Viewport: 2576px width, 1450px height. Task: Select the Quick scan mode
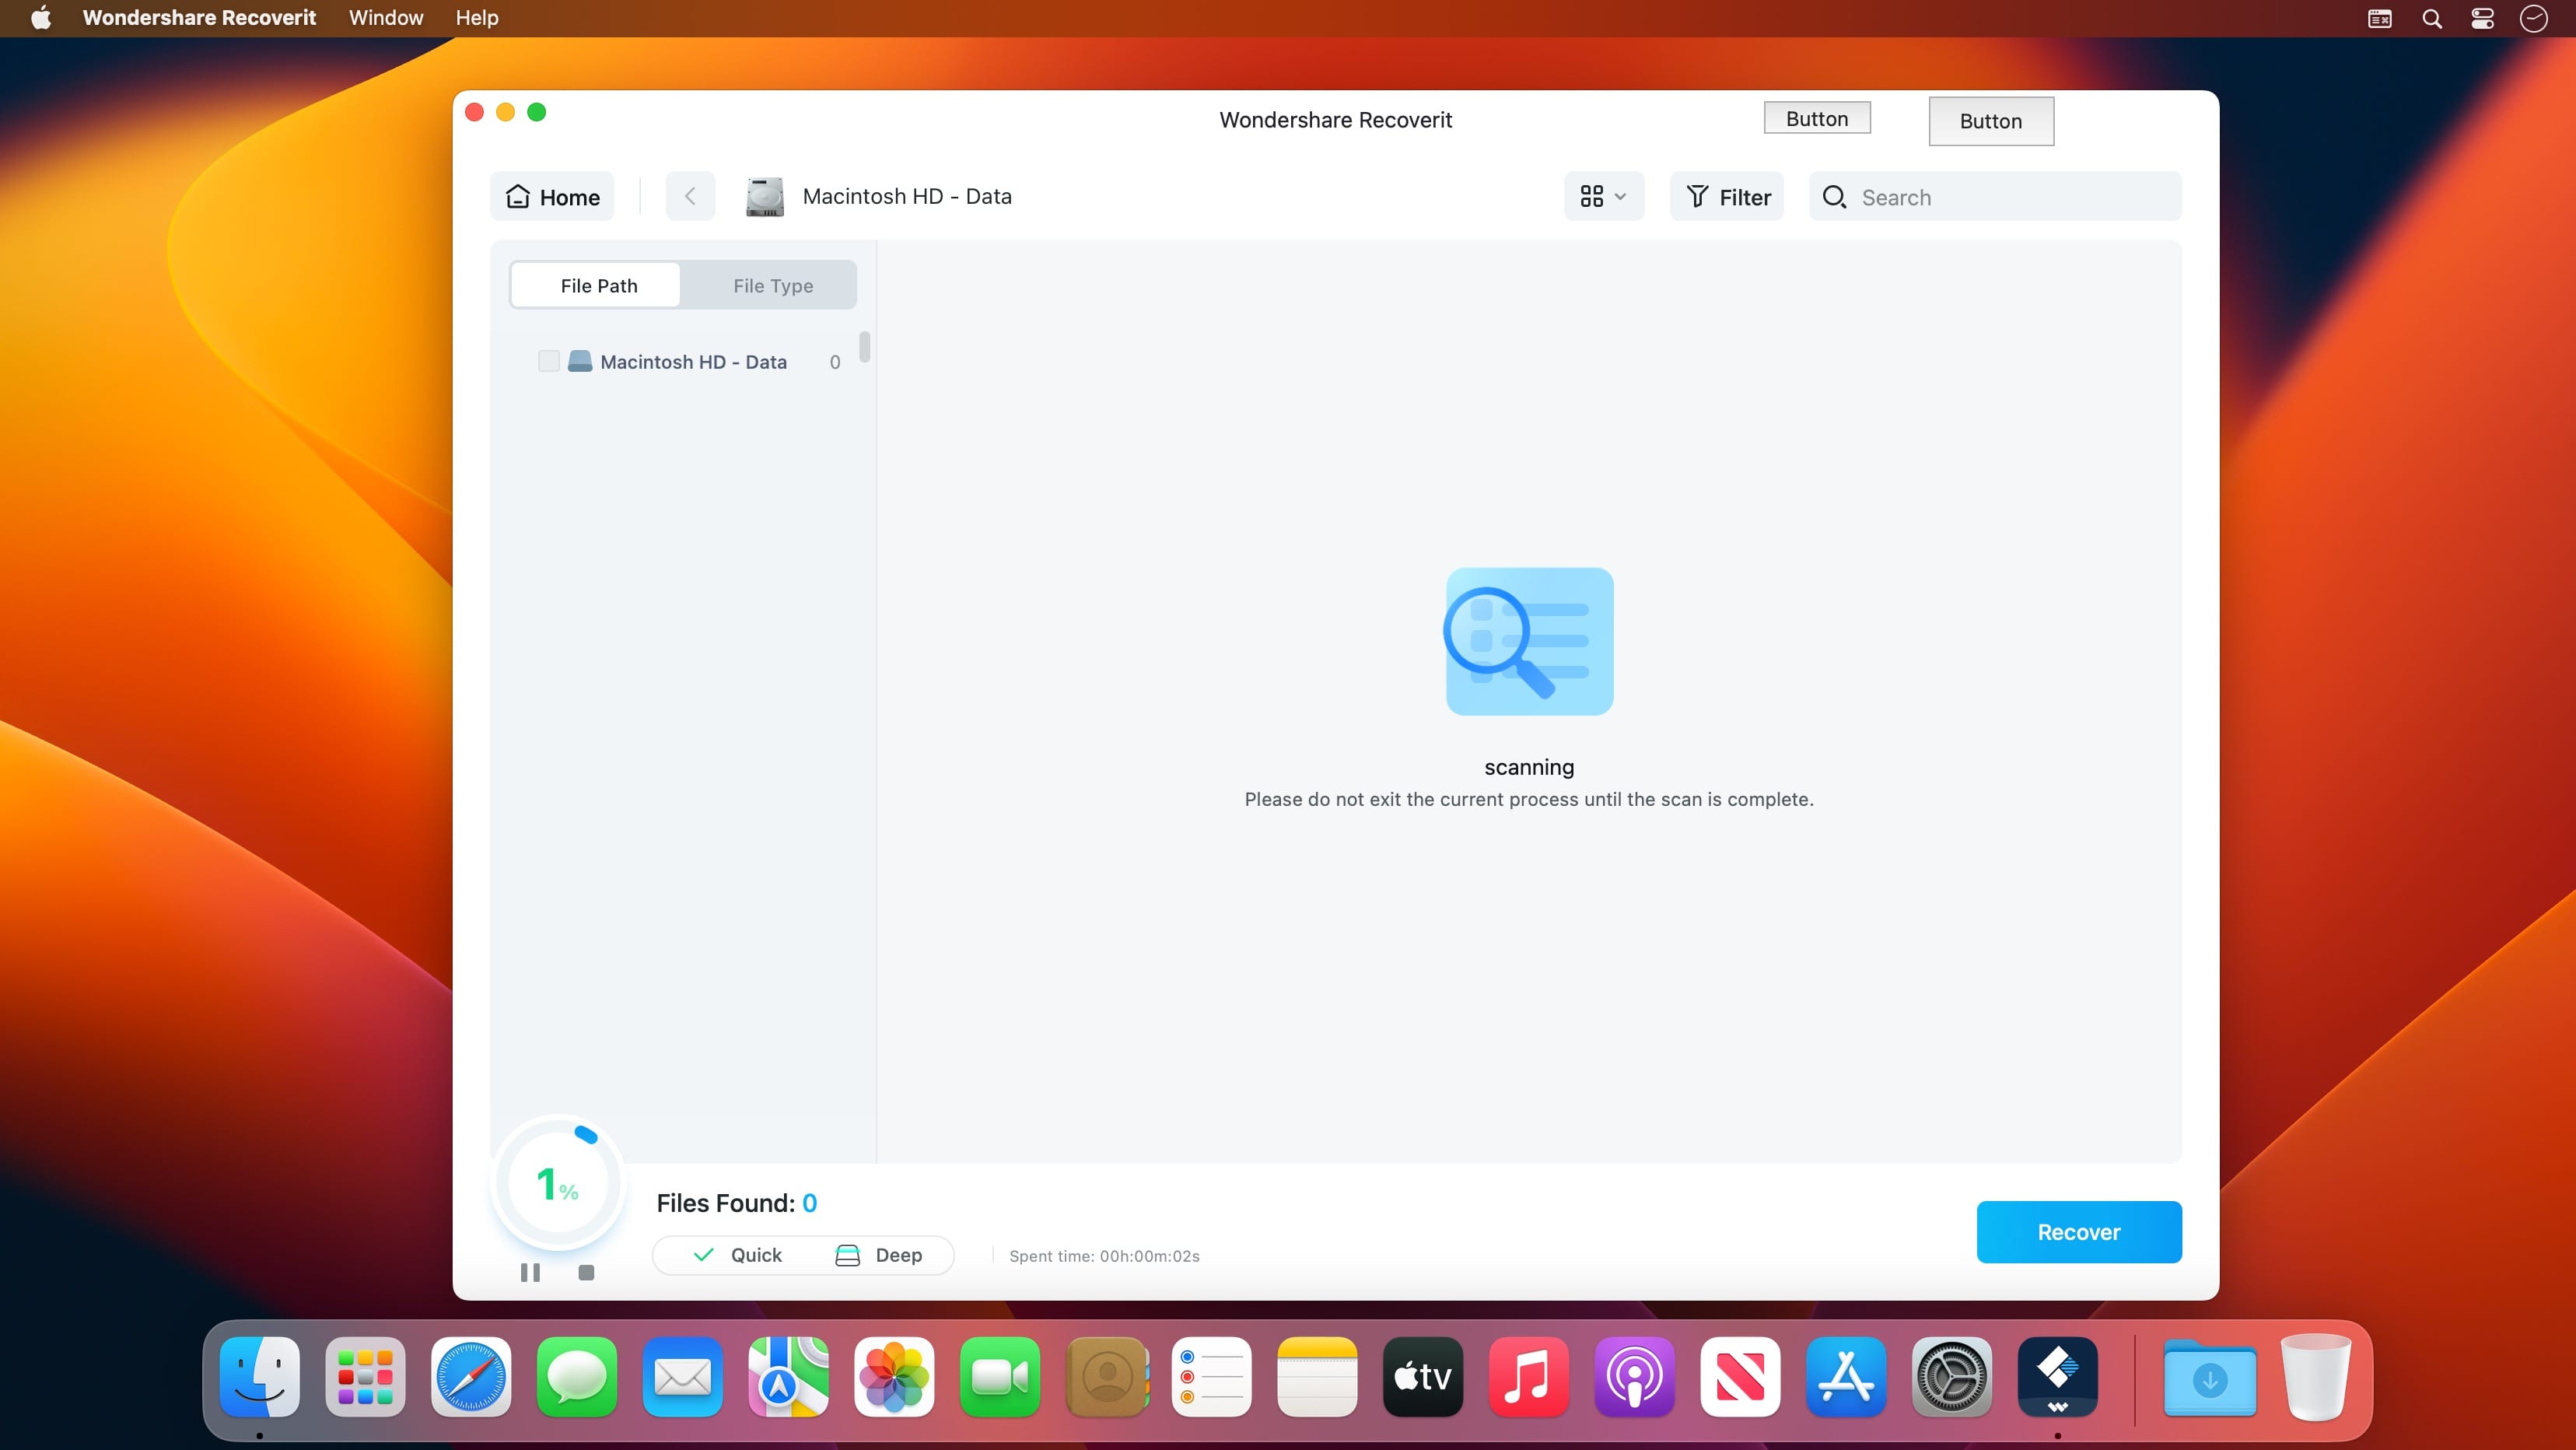pos(738,1255)
